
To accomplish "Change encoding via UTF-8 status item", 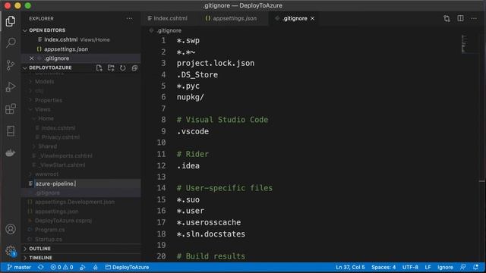I will (410, 267).
